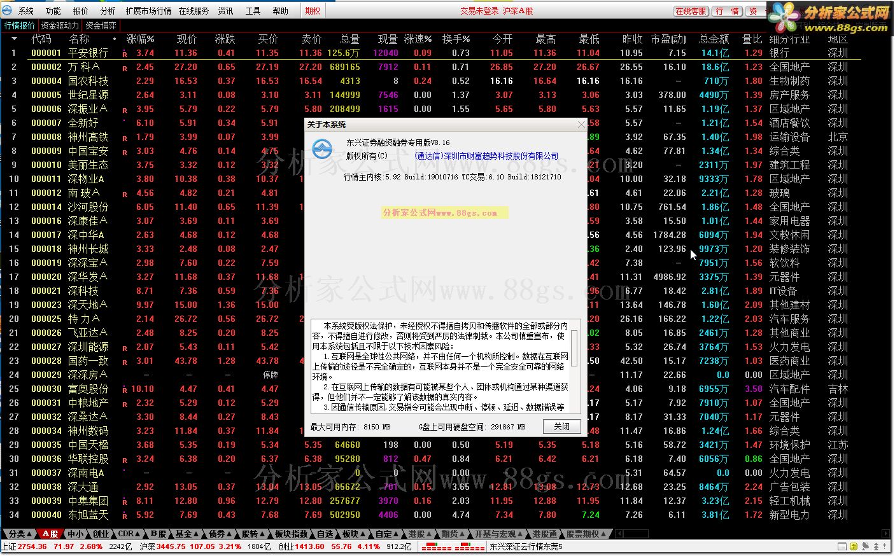Screen dimensions: 895x556
Task: Click the 上证 index value 2754.36
Action: [x=32, y=546]
